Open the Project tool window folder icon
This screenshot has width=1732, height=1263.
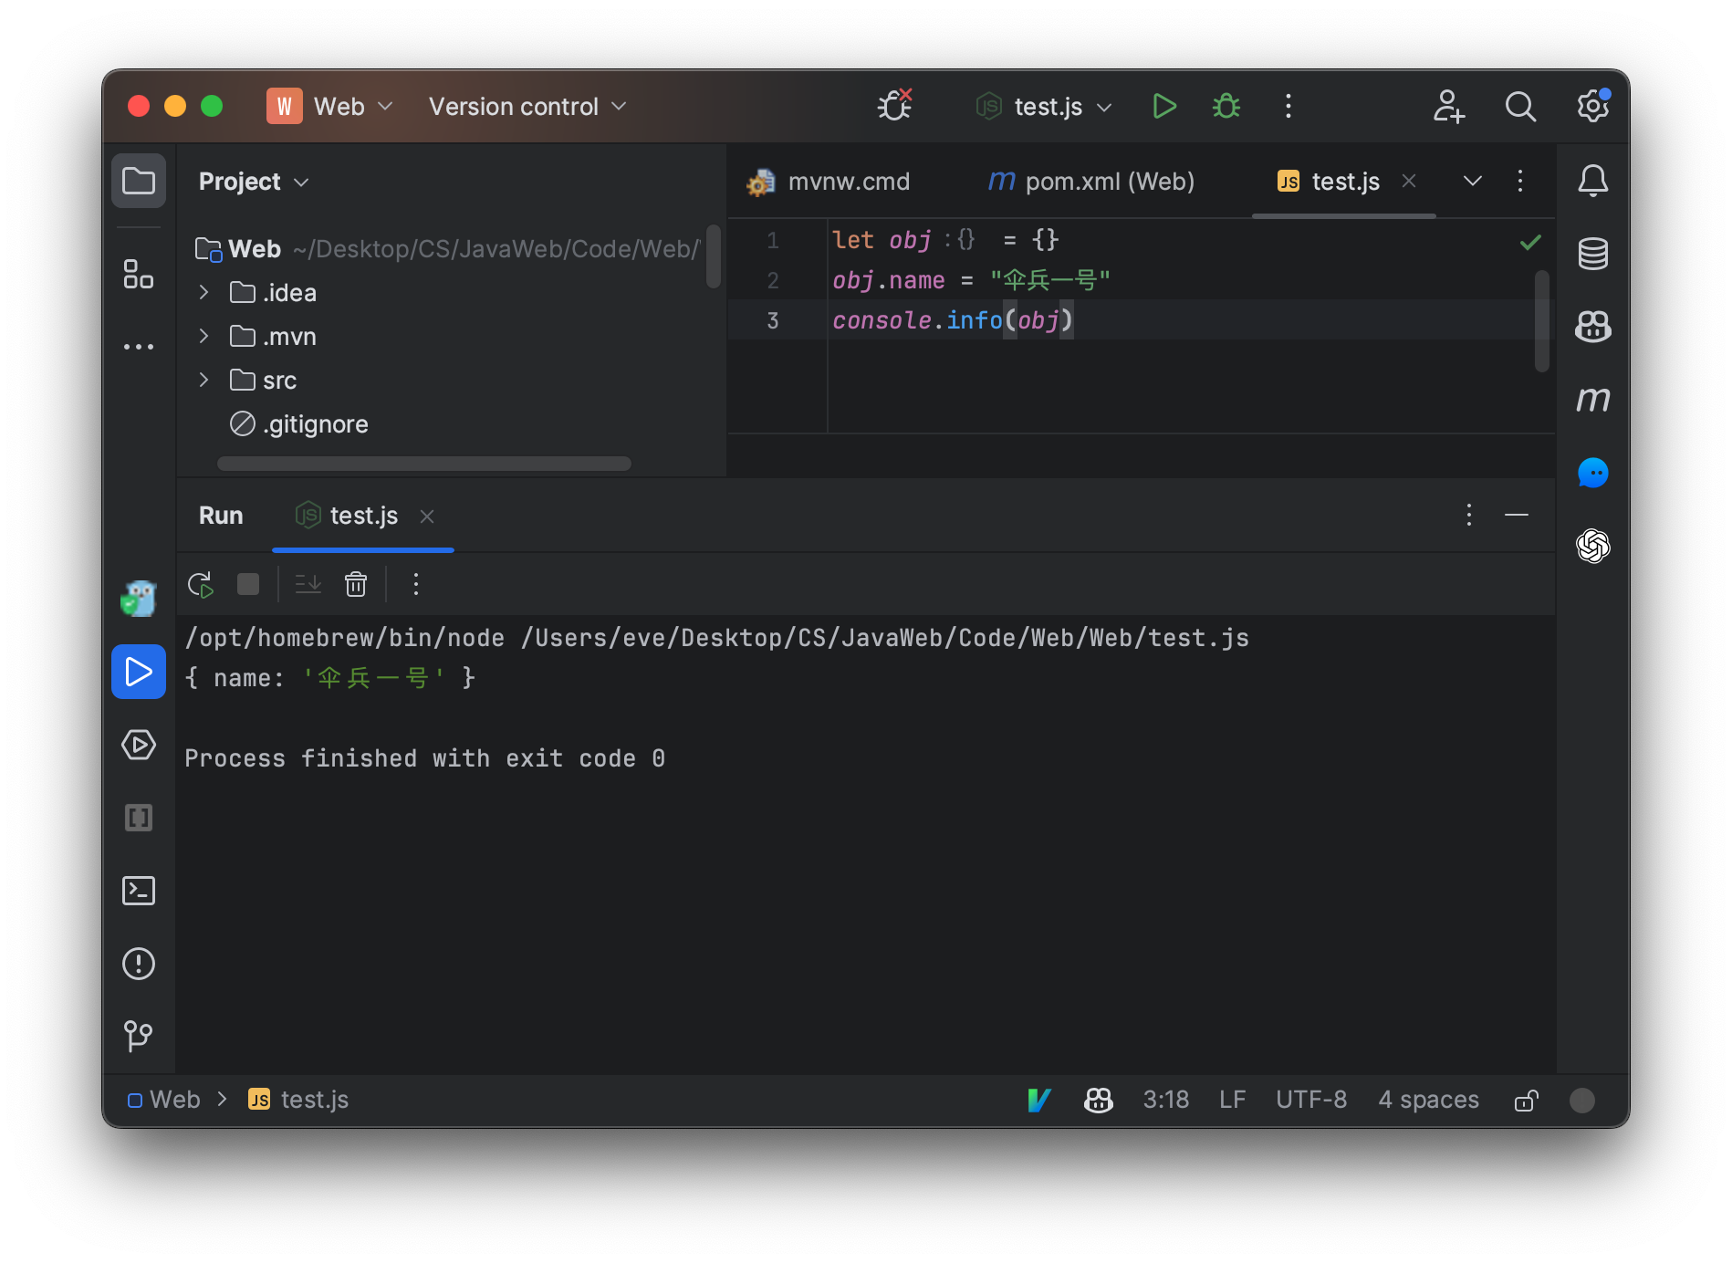(x=139, y=181)
